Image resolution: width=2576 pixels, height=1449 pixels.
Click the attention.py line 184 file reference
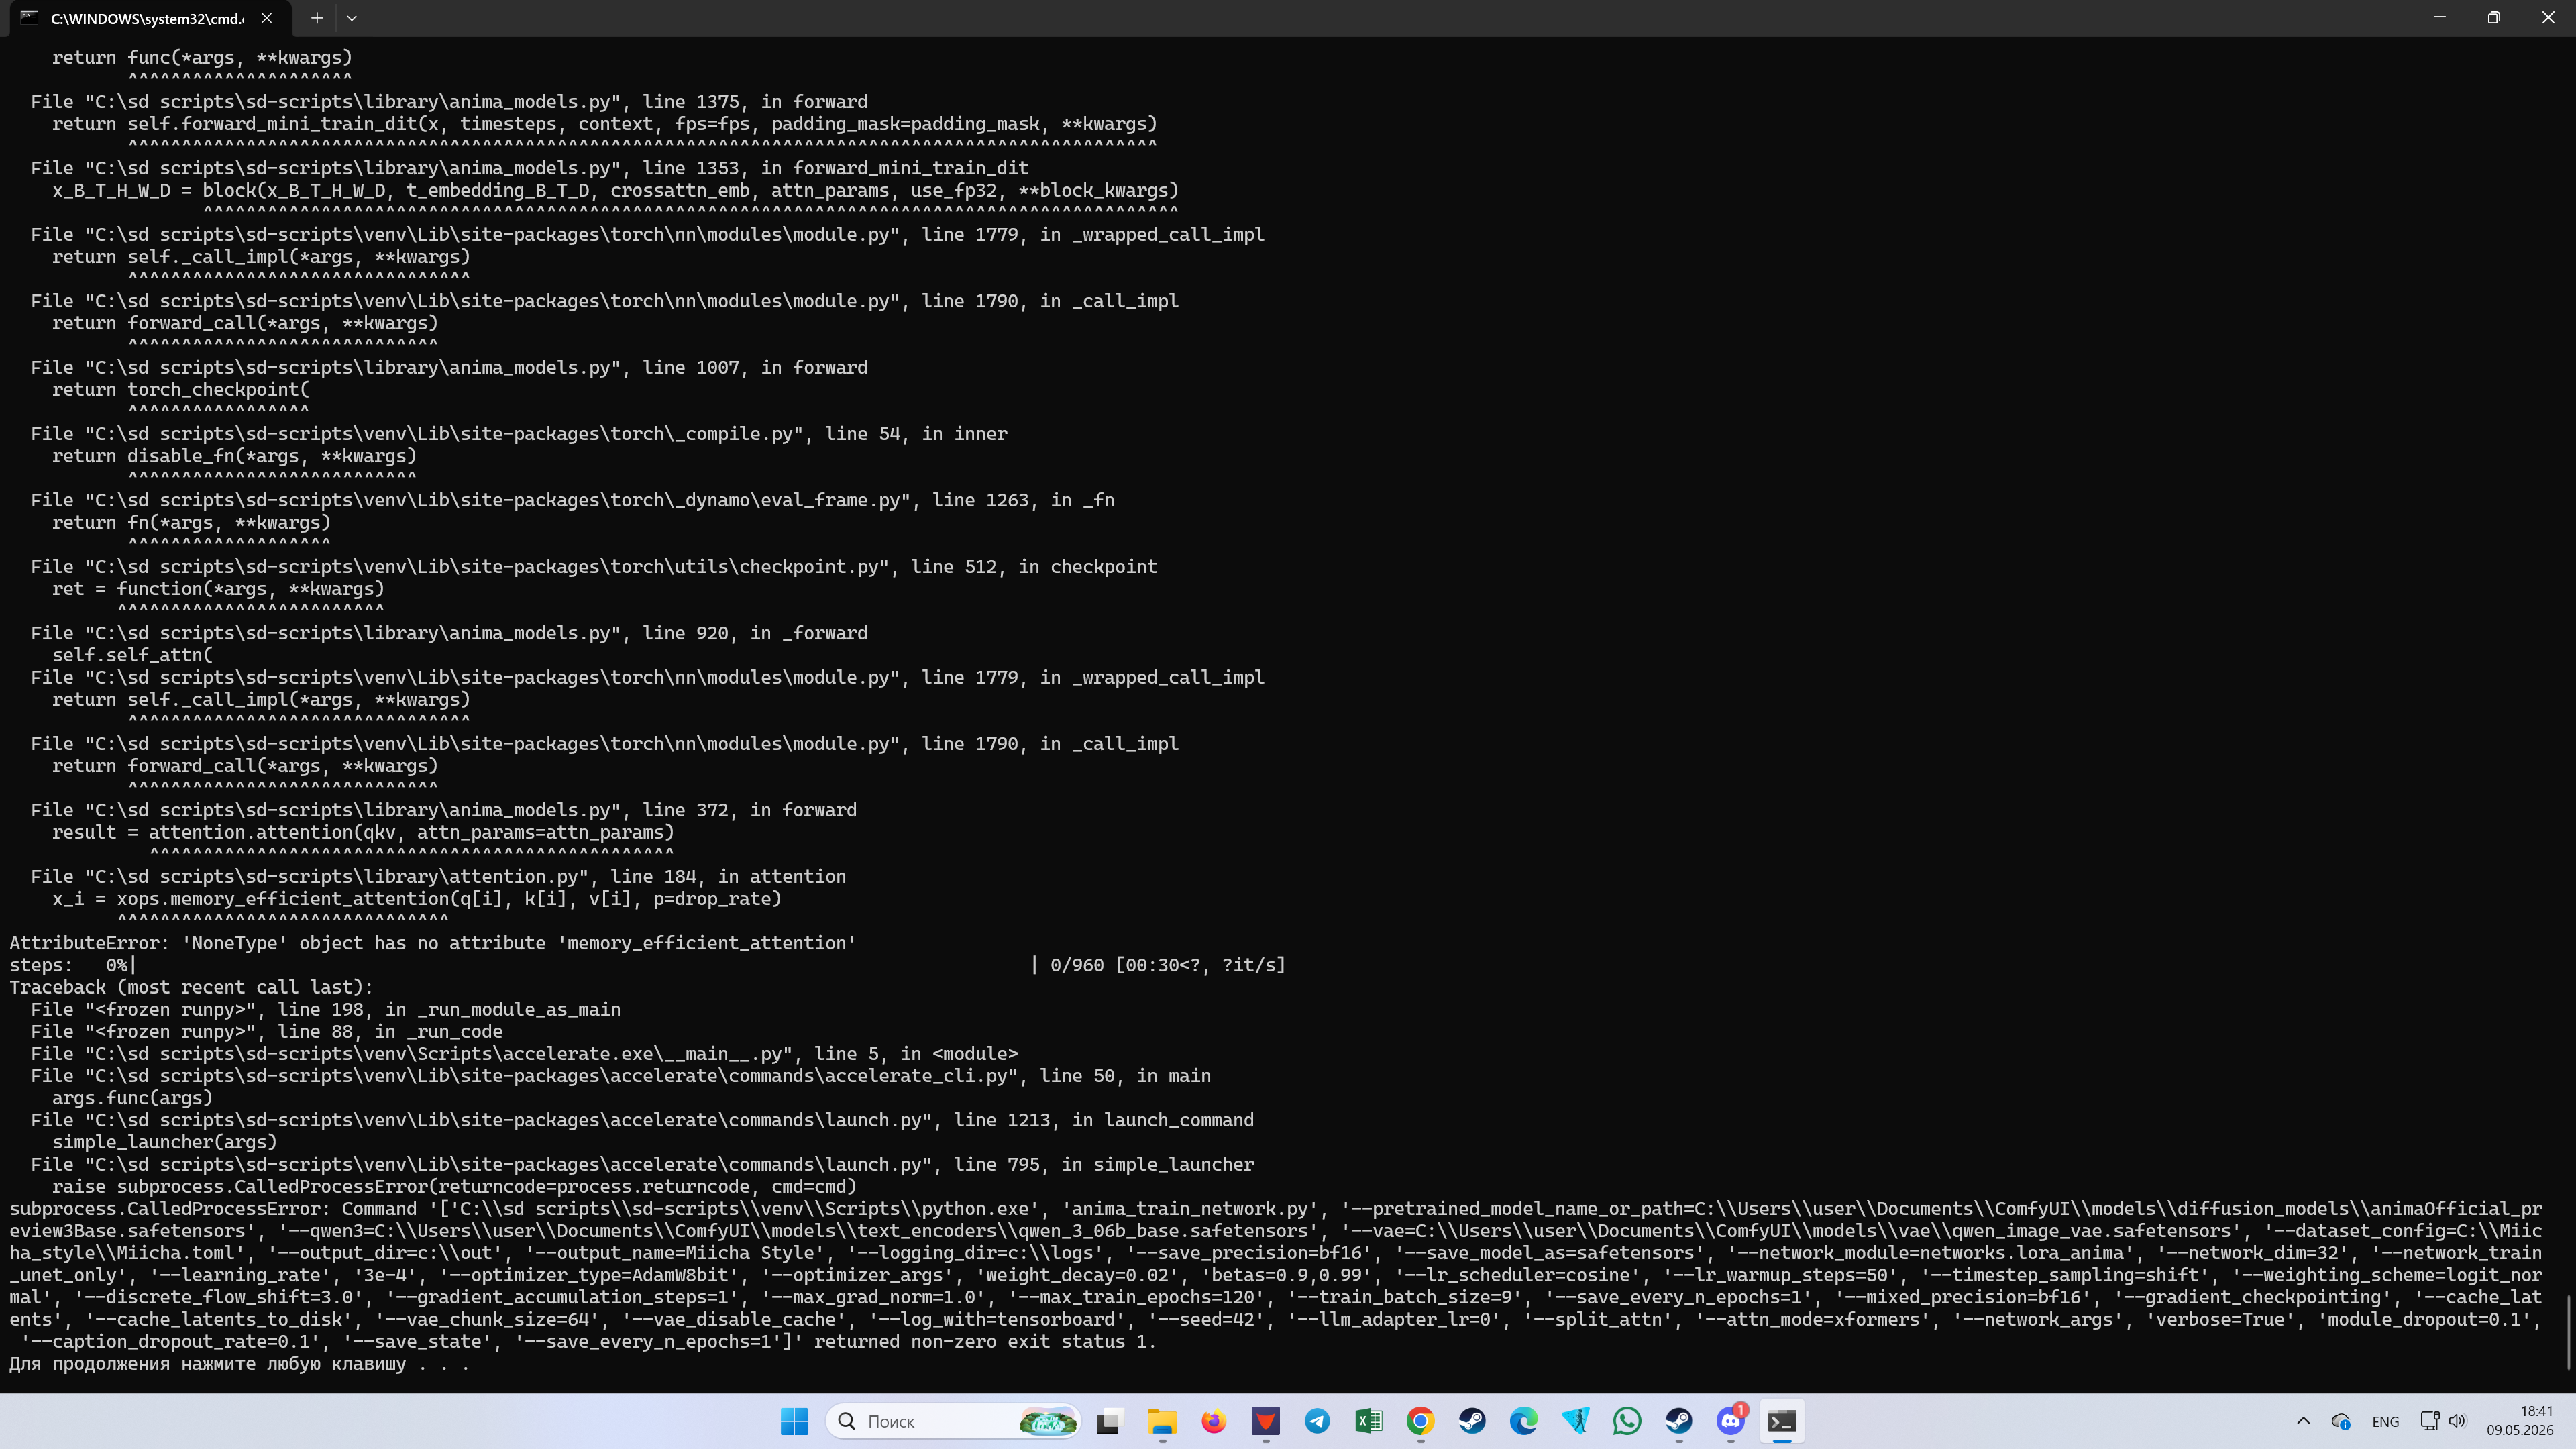[x=438, y=877]
